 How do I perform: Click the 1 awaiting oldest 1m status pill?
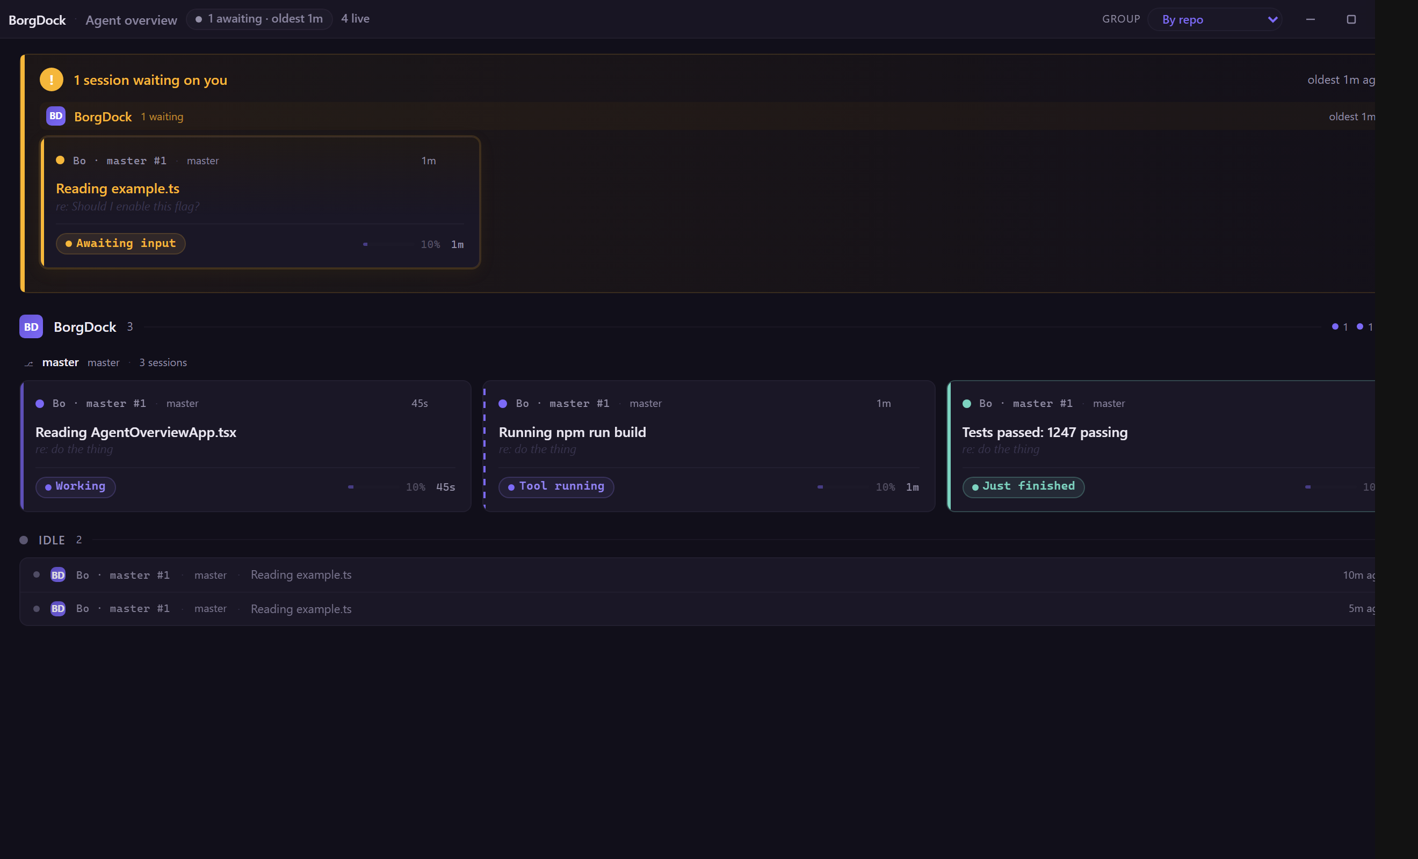point(259,19)
